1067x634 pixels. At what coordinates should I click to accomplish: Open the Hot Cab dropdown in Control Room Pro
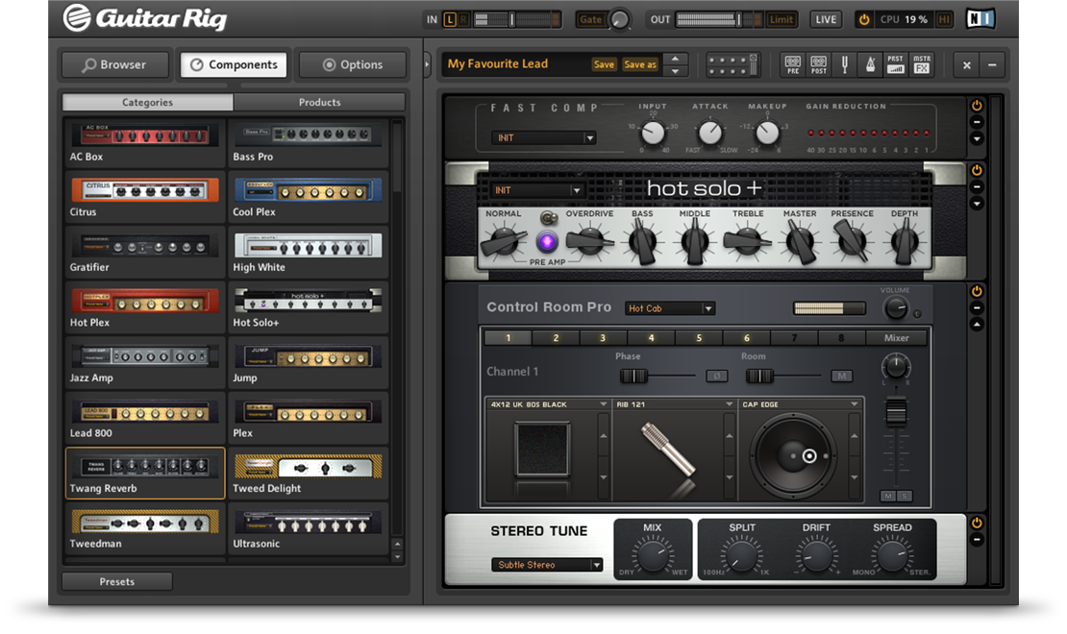[x=670, y=307]
